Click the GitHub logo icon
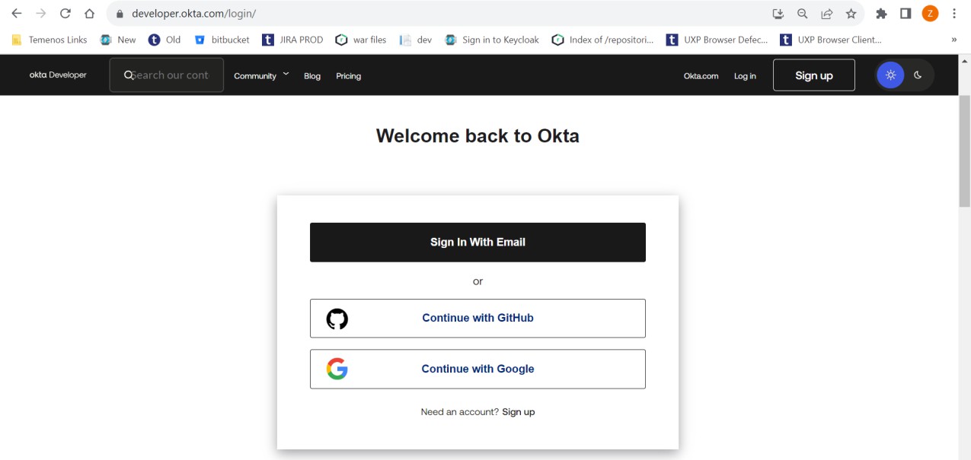Image resolution: width=971 pixels, height=460 pixels. (337, 319)
